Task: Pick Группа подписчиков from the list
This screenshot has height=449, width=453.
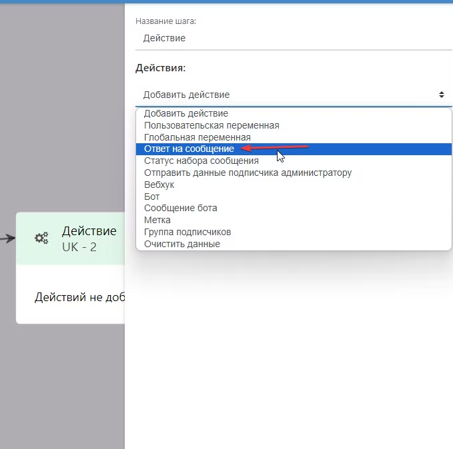Action: [x=187, y=232]
